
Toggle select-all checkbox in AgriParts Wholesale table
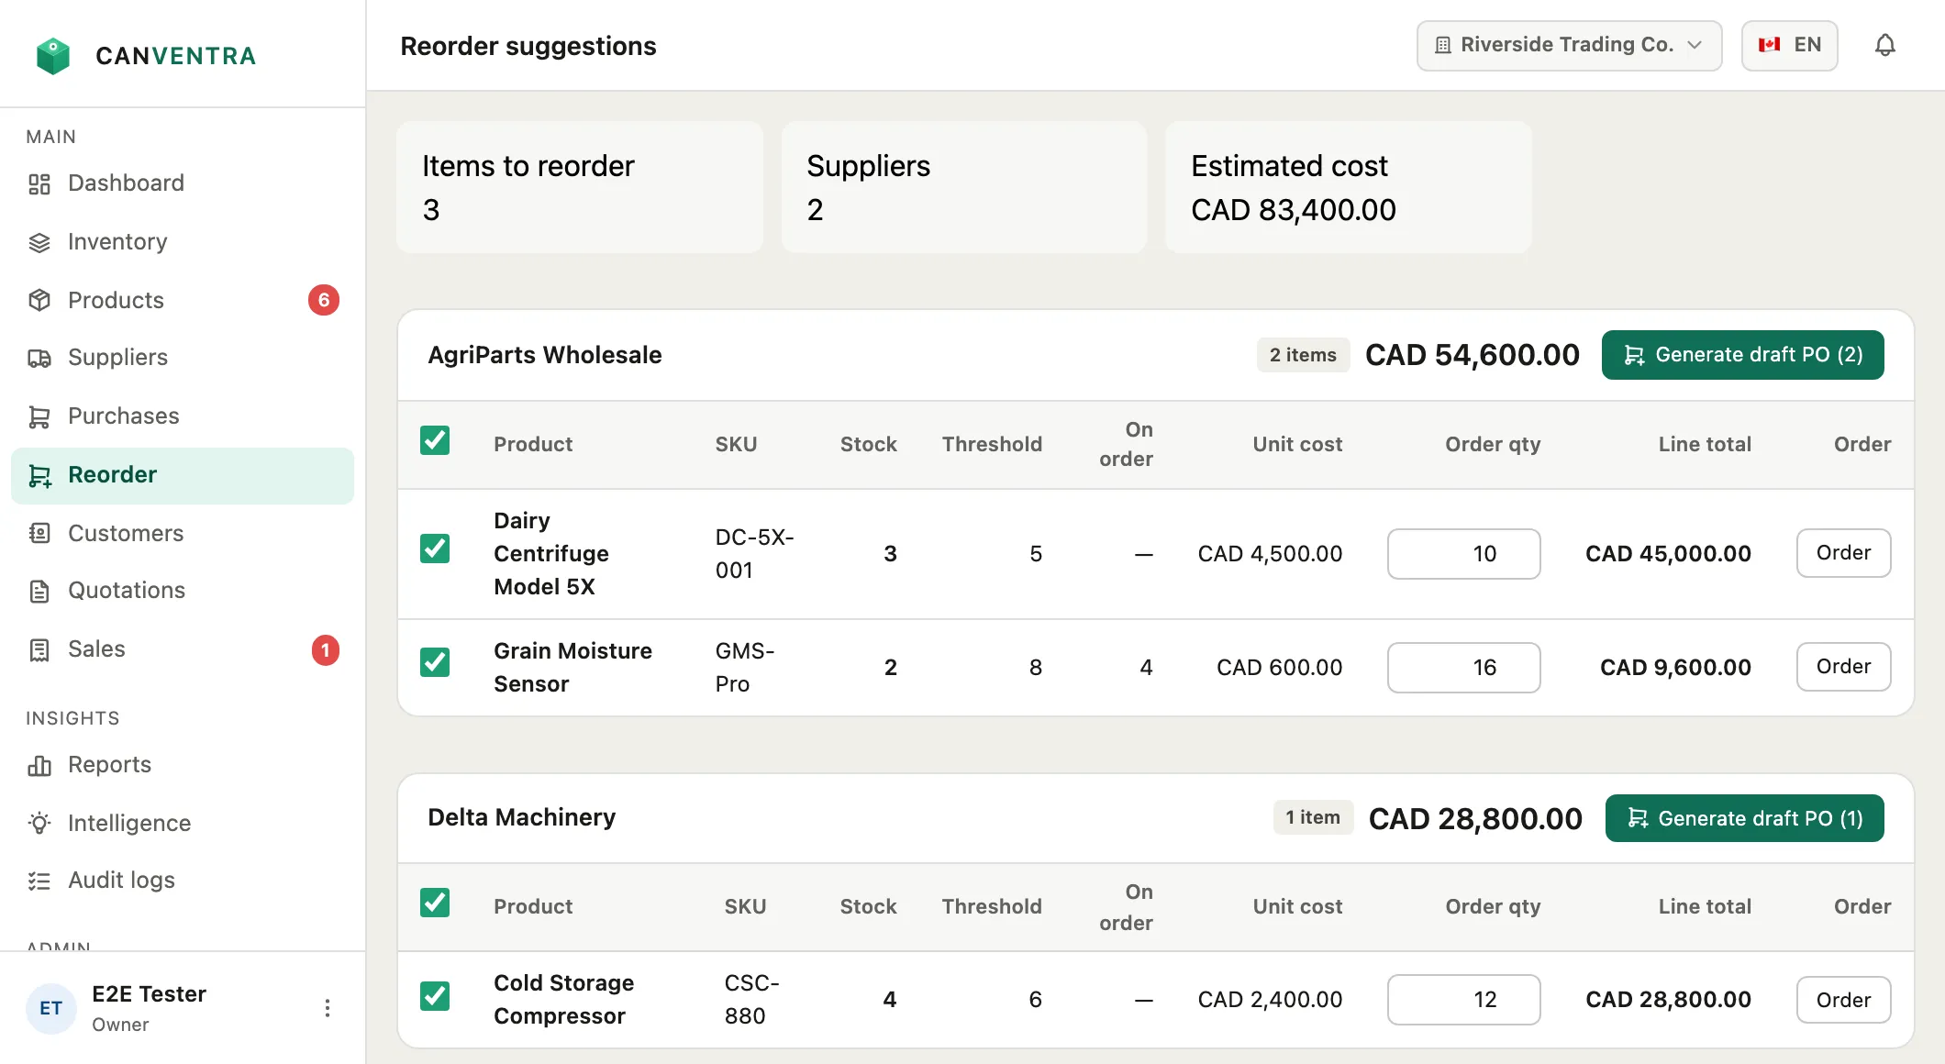[x=435, y=440]
